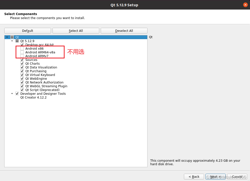250x181 pixels.
Task: Enable the Android ARMv7 component
Action: pyautogui.click(x=22, y=56)
